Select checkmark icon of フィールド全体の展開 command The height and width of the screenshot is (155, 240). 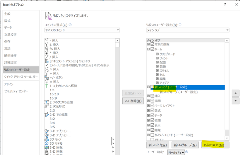pyautogui.click(x=47, y=65)
